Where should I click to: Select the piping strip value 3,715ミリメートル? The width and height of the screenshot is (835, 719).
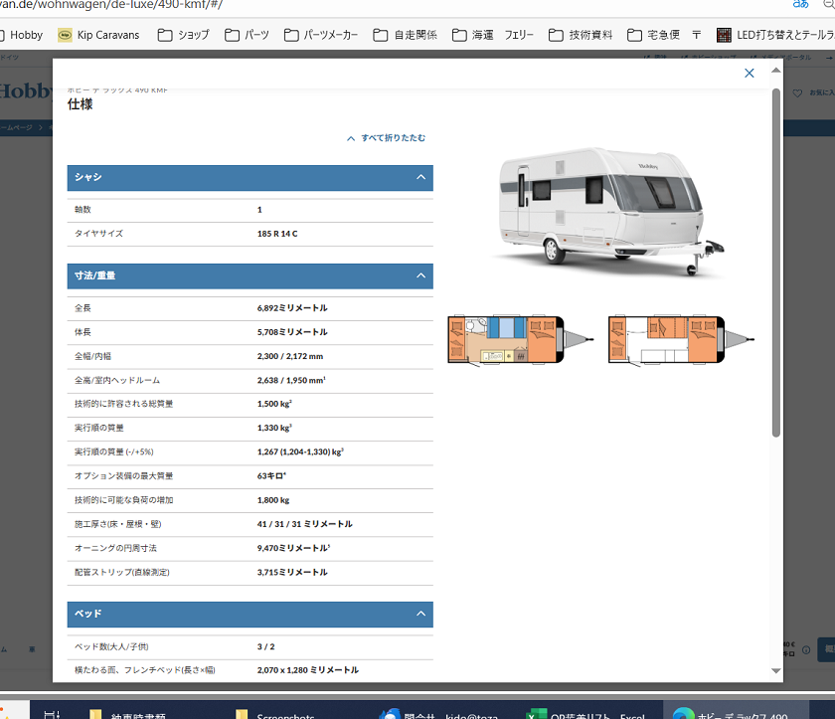point(292,573)
